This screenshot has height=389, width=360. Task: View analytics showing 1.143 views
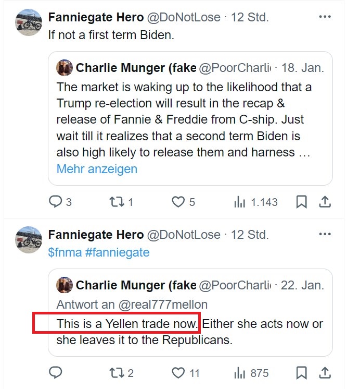pyautogui.click(x=240, y=202)
